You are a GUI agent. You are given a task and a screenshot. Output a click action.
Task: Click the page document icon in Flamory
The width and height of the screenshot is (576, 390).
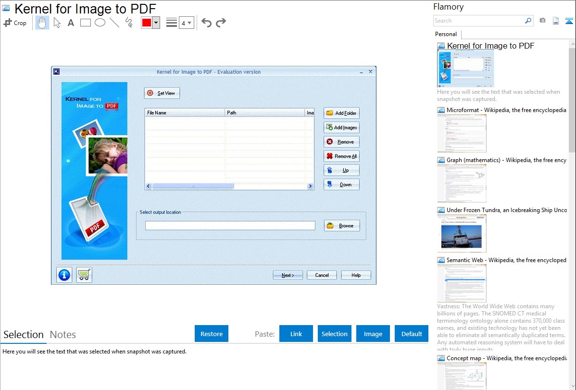(x=556, y=21)
